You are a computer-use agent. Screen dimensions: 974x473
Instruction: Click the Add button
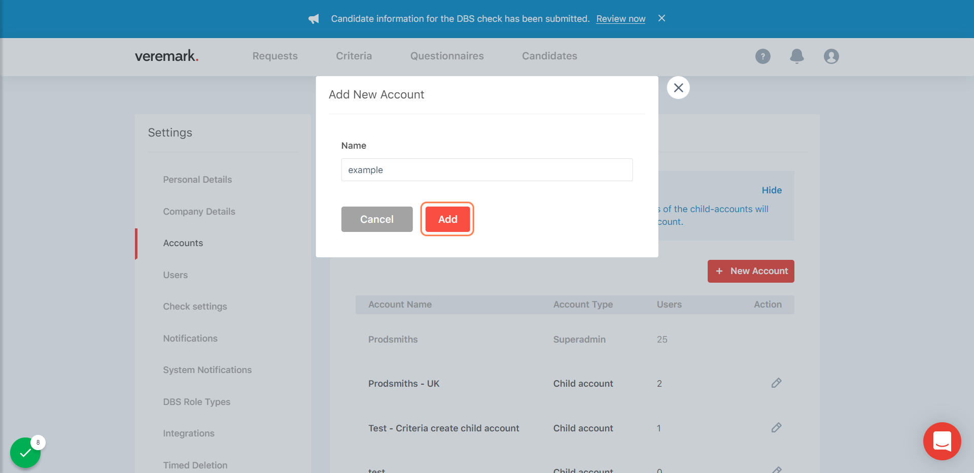point(447,219)
